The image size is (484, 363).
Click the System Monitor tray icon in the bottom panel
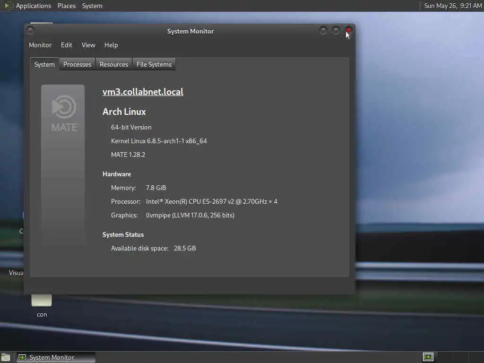pos(428,357)
